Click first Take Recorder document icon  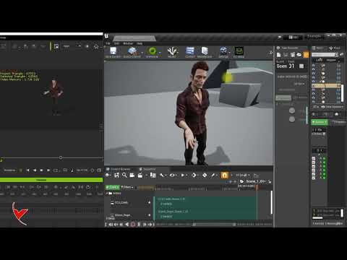click(278, 55)
